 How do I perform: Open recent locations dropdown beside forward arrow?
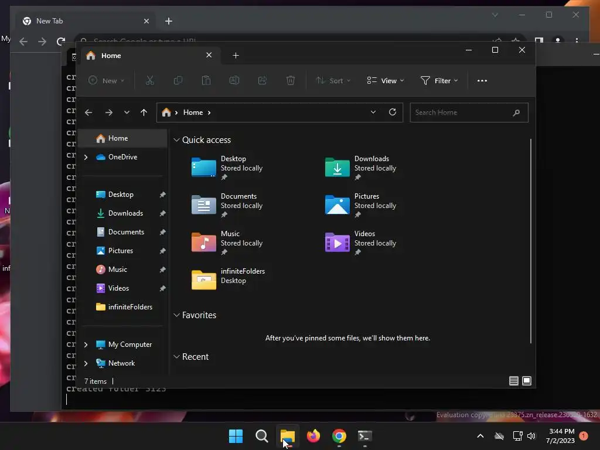pyautogui.click(x=127, y=112)
